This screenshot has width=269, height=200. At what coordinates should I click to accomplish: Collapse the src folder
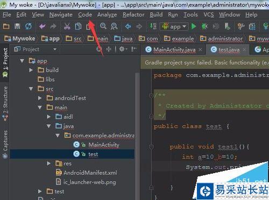tap(31, 89)
